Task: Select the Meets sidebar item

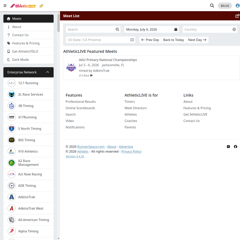Action: pyautogui.click(x=28, y=19)
